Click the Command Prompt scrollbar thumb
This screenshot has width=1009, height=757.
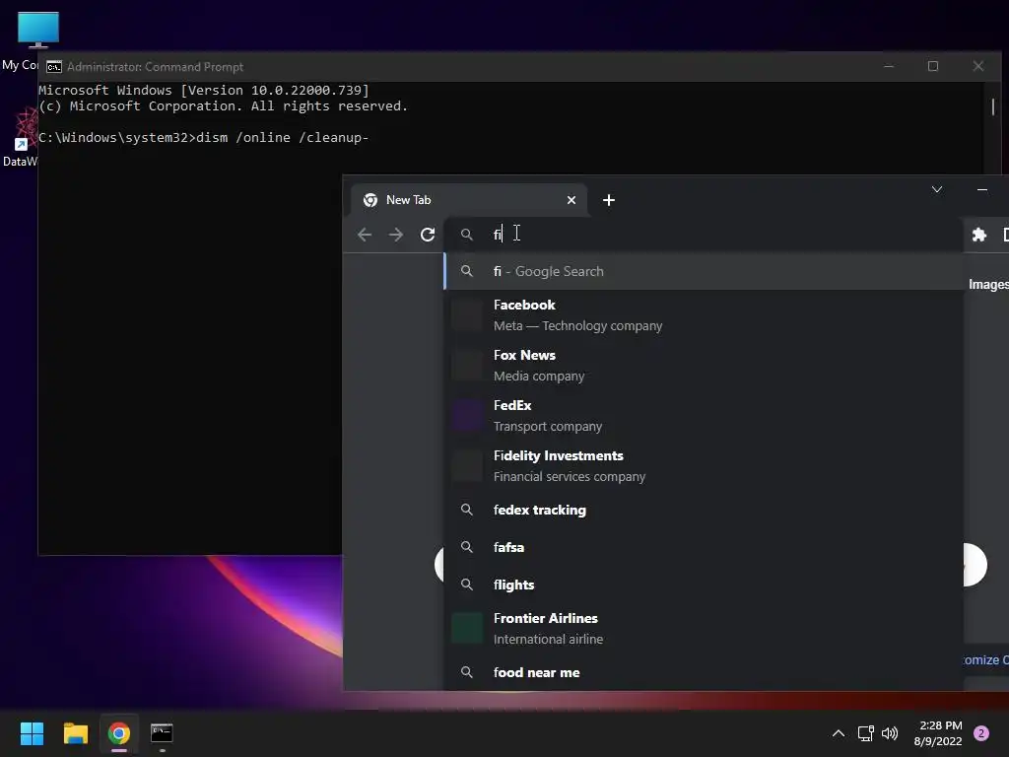click(993, 106)
